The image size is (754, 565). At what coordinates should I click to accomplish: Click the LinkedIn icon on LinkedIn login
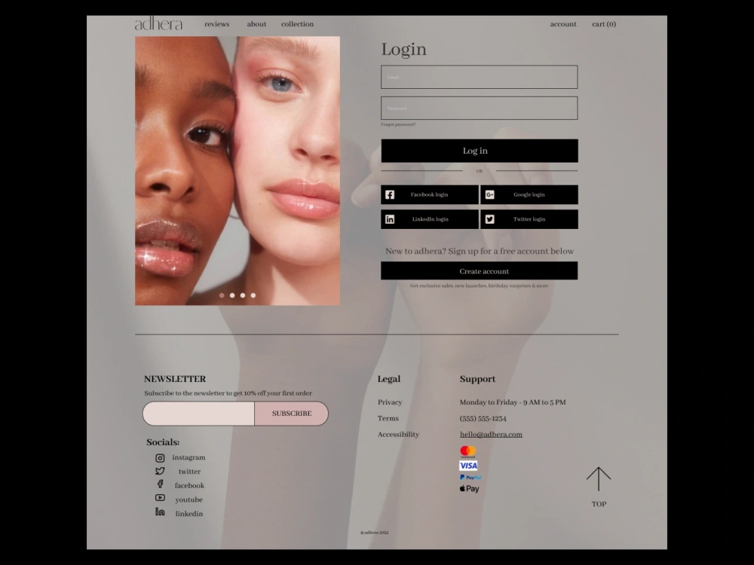[x=390, y=218]
